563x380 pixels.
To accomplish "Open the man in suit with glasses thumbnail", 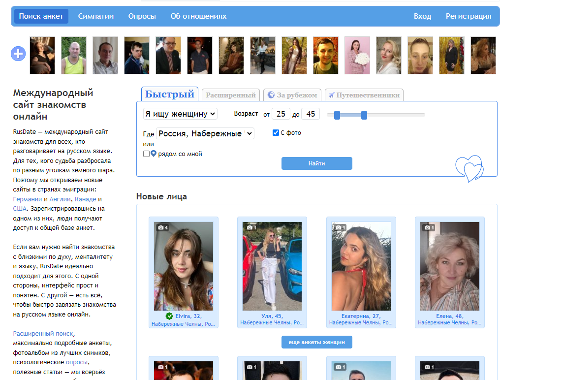I will coord(168,55).
